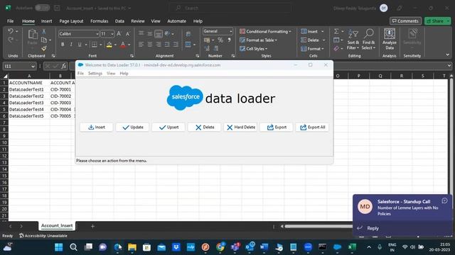Click the Redo icon
Image resolution: width=455 pixels, height=255 pixels.
[11, 40]
